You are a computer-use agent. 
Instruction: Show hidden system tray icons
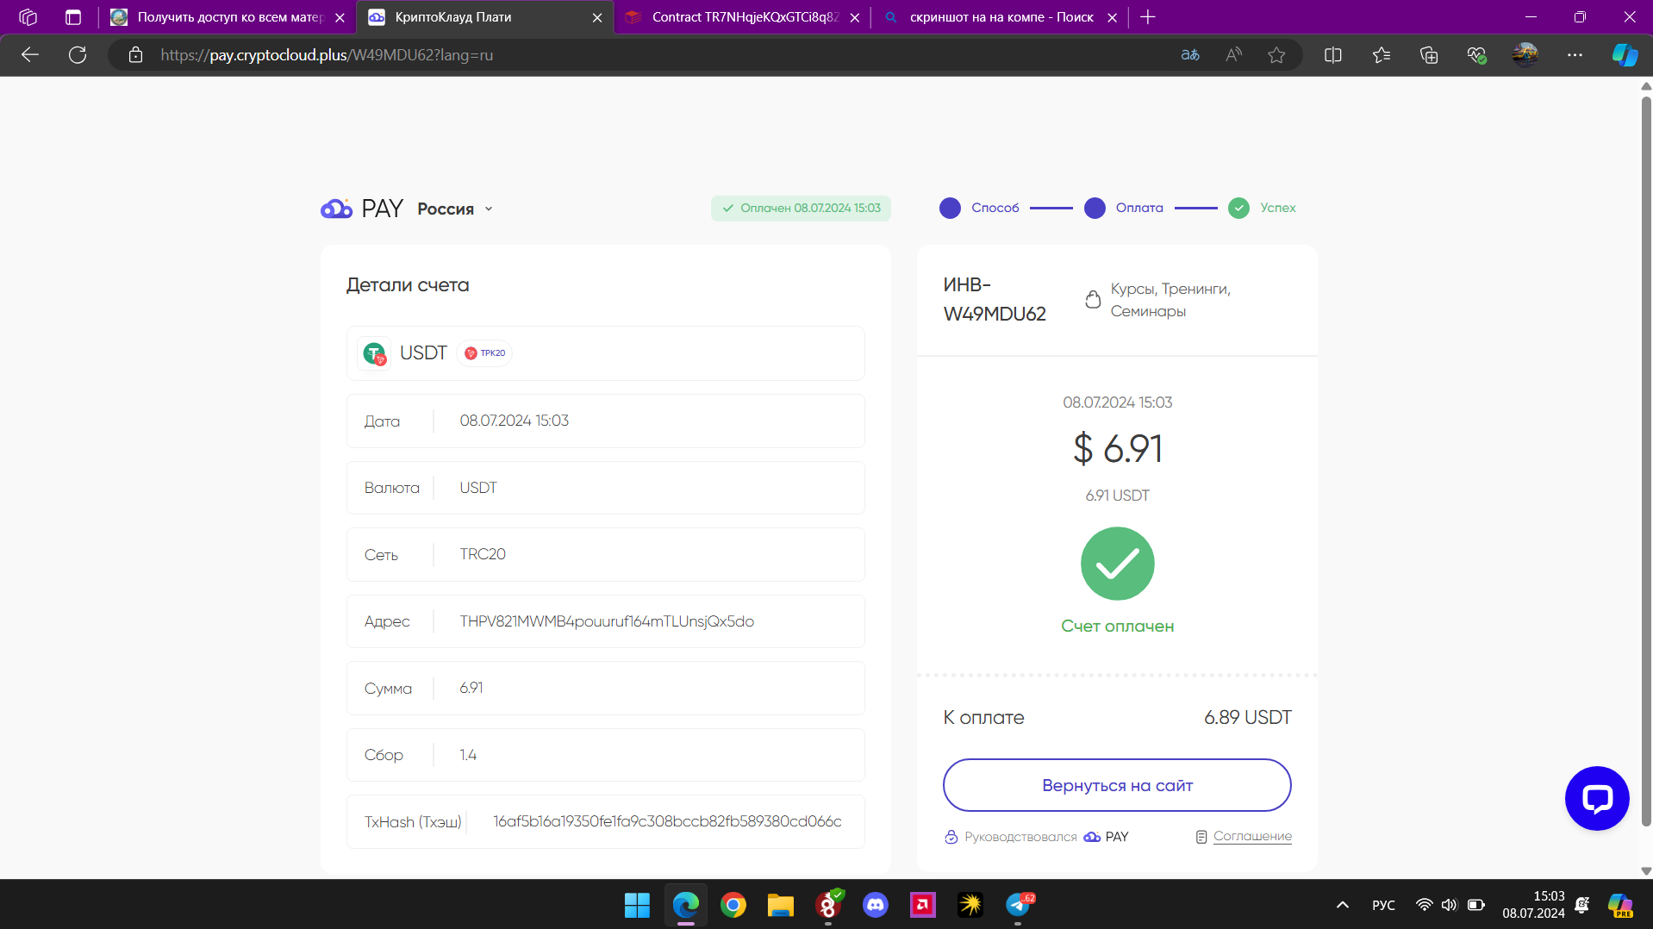pos(1343,905)
